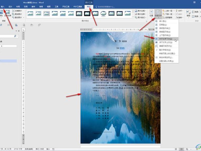Click the tab-stop selector at the ruler corner
The height and width of the screenshot is (151, 201).
click(23, 30)
